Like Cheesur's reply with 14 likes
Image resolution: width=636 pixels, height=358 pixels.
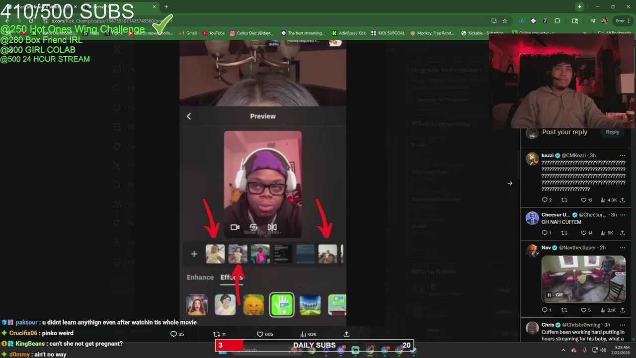[x=587, y=233]
